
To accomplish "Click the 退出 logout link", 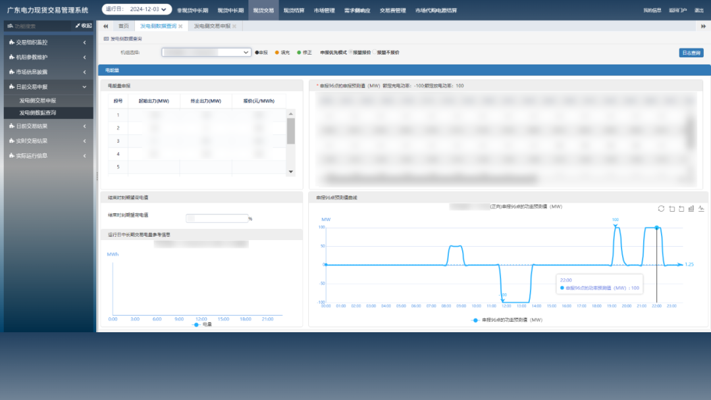I will pos(699,11).
